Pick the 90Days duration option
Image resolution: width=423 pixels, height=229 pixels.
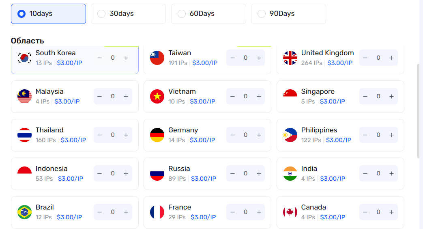[262, 14]
